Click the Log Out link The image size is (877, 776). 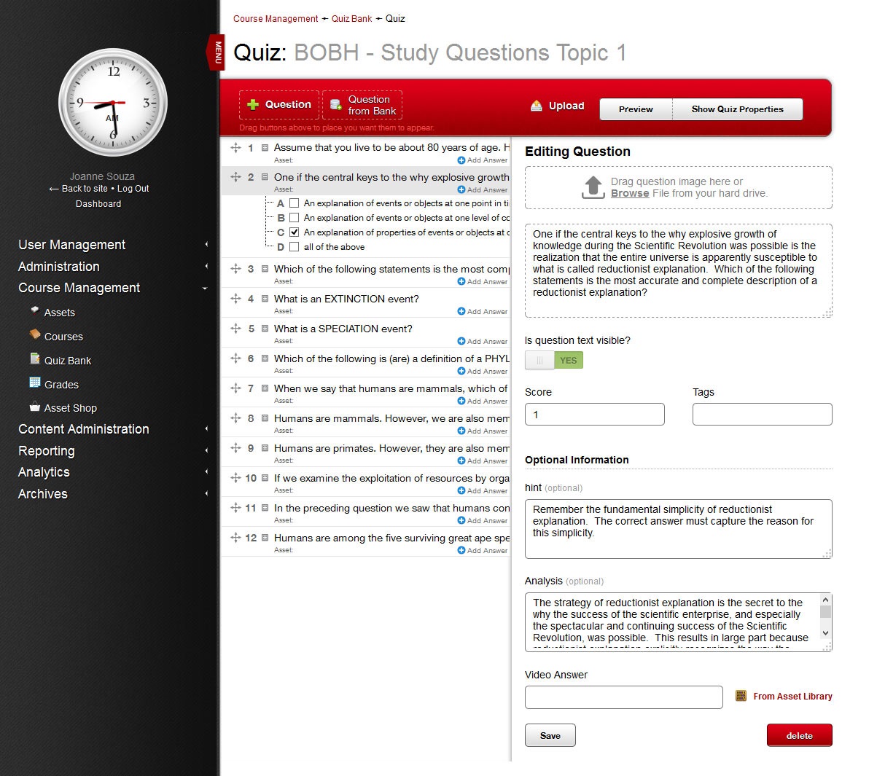133,189
